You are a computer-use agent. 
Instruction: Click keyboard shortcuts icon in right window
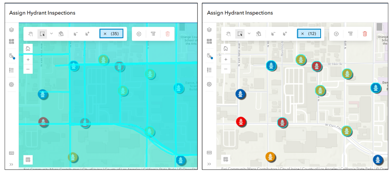[x=210, y=153]
